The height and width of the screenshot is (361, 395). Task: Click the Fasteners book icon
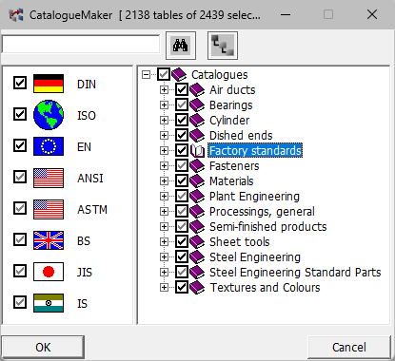coord(197,166)
